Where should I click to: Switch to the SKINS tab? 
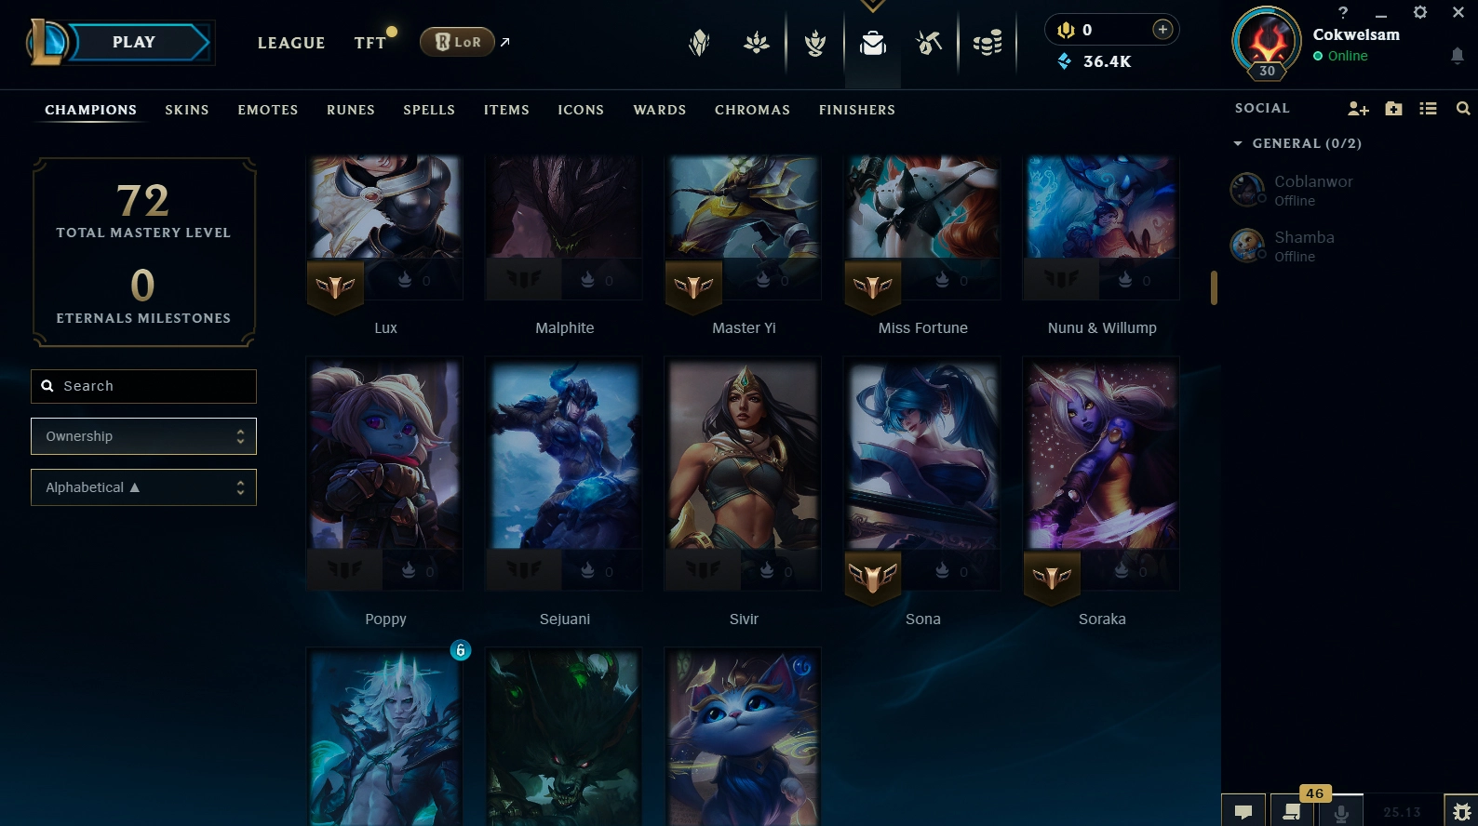[x=187, y=110]
